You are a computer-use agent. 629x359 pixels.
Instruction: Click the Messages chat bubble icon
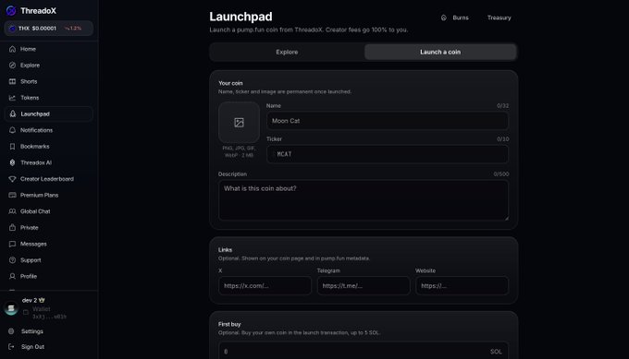click(12, 244)
